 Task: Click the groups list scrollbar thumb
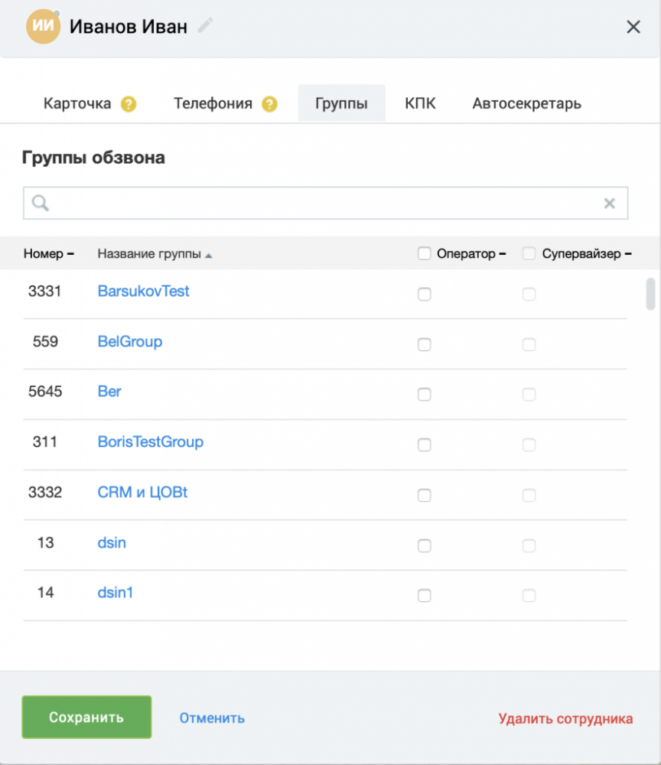(x=650, y=294)
